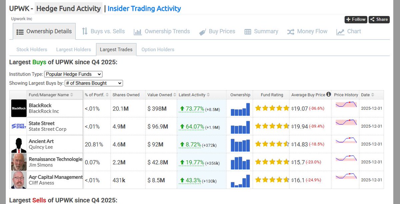This screenshot has width=400, height=204.
Task: Switch to the Money Flow tab
Action: (x=307, y=31)
